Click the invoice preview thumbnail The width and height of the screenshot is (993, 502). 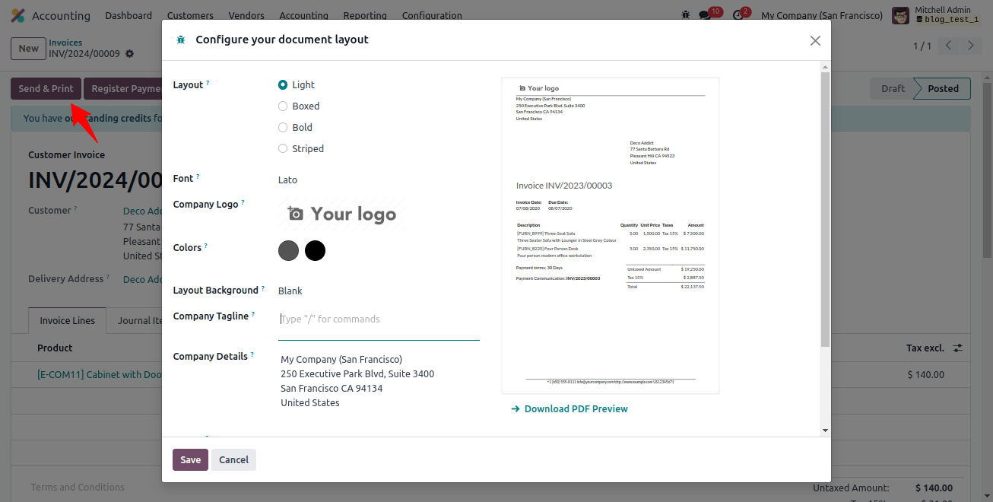pyautogui.click(x=611, y=236)
